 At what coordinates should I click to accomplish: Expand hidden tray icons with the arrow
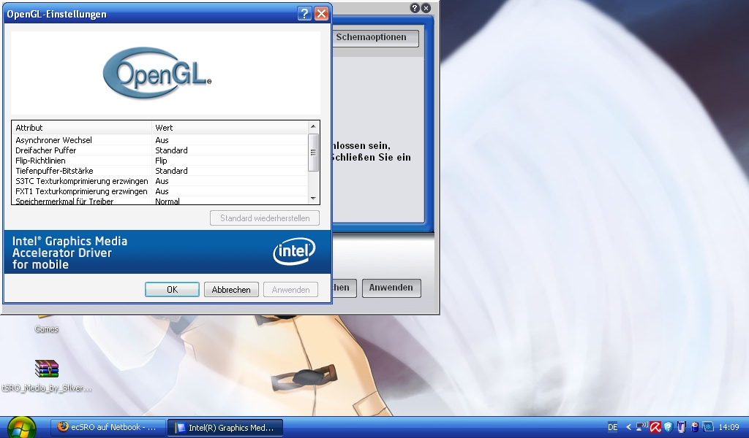pyautogui.click(x=628, y=427)
